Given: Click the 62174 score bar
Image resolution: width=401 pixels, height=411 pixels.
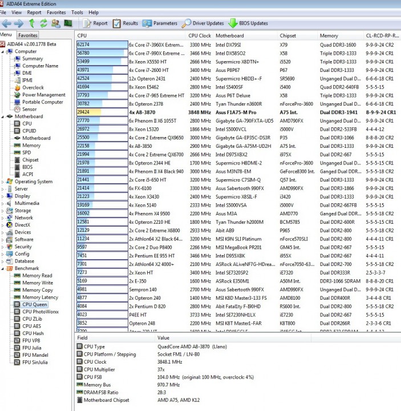Looking at the screenshot, I should pos(102,45).
